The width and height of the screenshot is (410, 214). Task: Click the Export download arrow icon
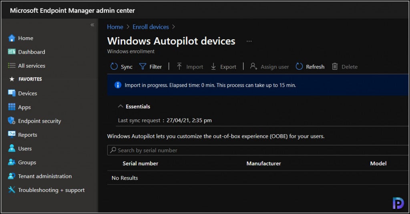pos(213,67)
